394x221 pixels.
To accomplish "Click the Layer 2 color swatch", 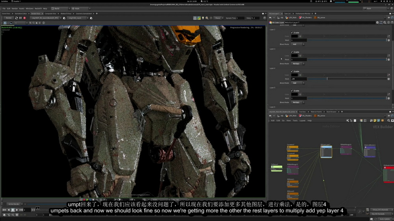I will 294,36.
